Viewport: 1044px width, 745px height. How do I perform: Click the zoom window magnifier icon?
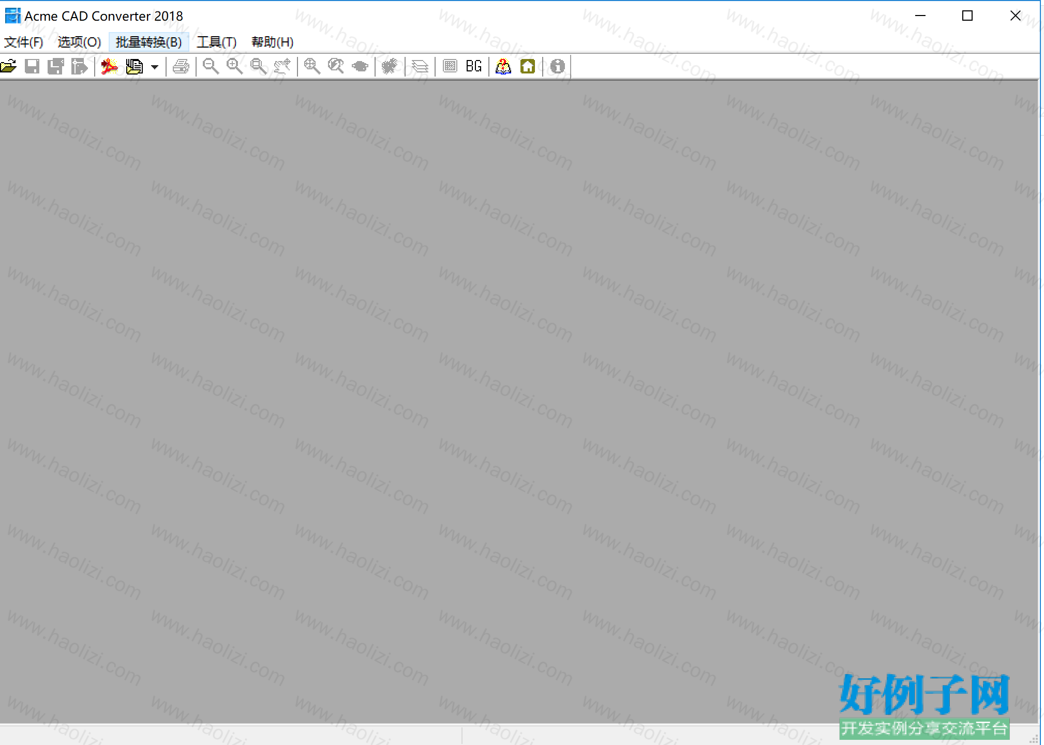click(x=259, y=66)
